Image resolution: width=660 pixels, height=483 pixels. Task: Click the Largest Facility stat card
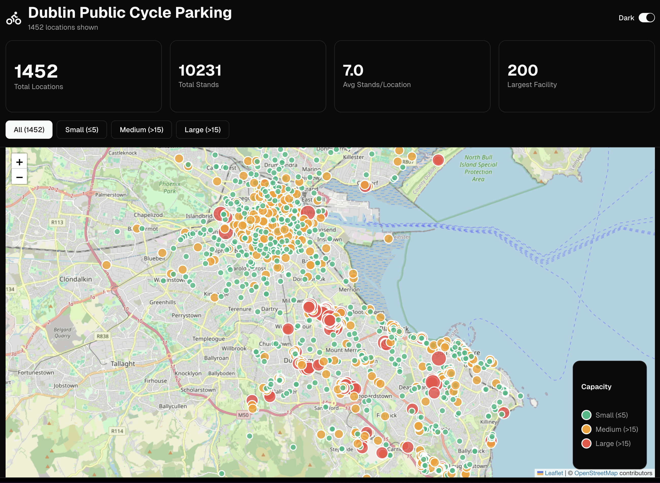tap(576, 76)
